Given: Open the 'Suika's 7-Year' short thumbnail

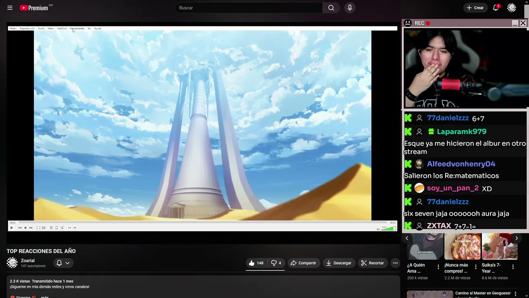Looking at the screenshot, I should pos(500,246).
